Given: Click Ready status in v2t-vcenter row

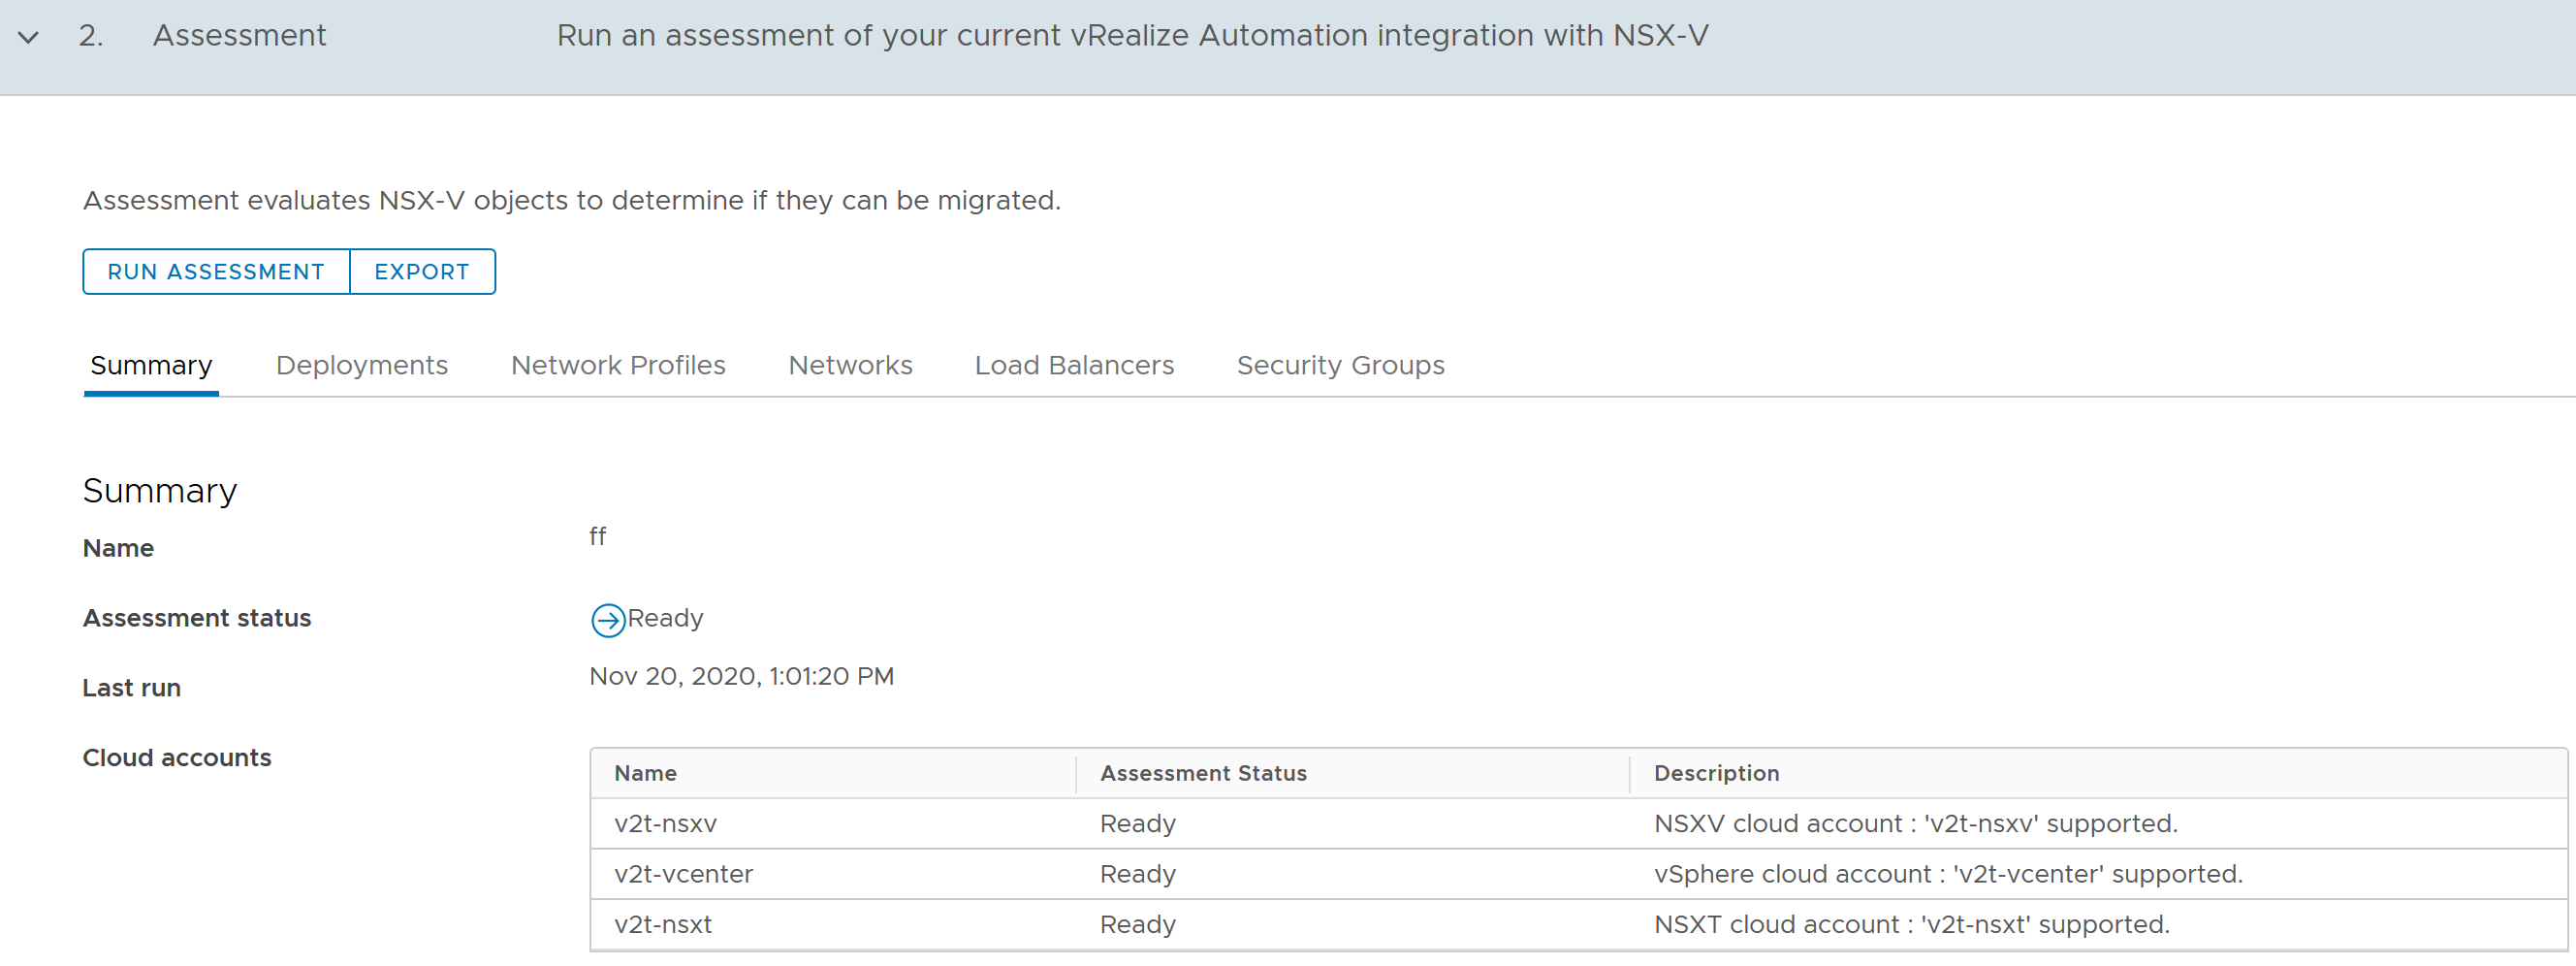Looking at the screenshot, I should pos(1138,874).
